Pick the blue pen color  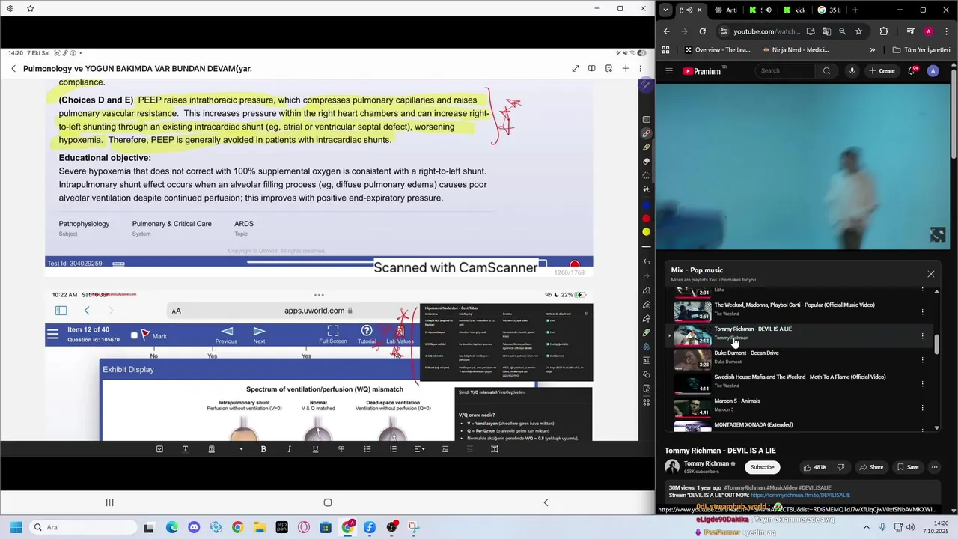click(x=647, y=204)
